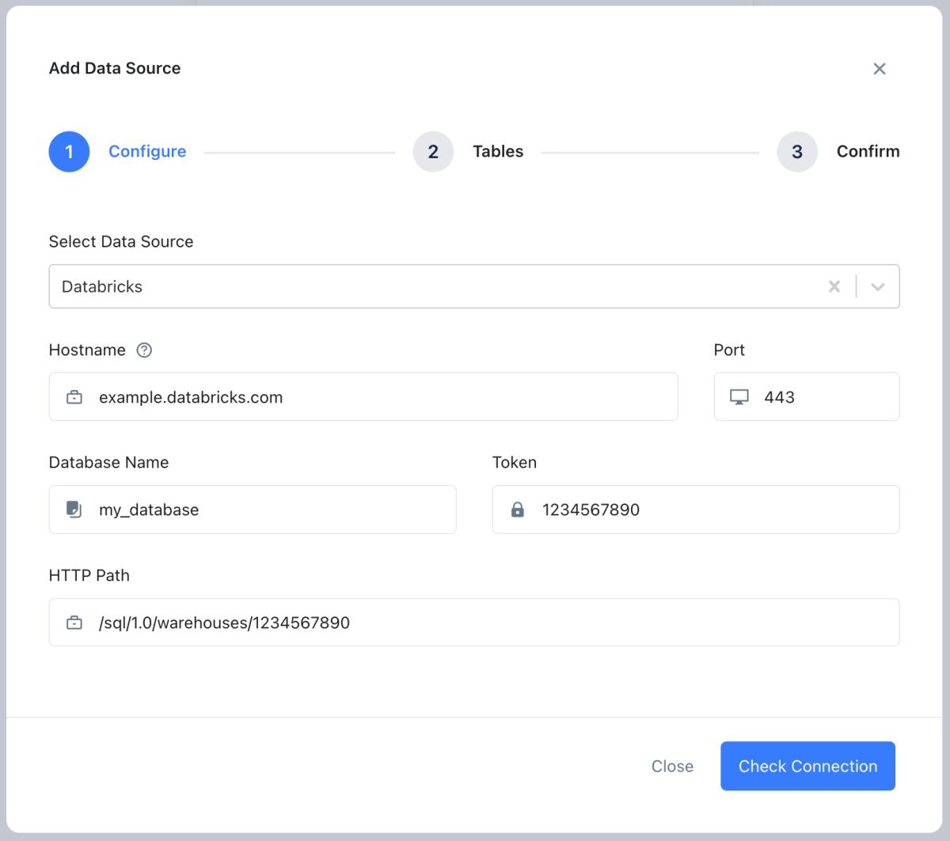
Task: Select the Tables step label
Action: point(498,151)
